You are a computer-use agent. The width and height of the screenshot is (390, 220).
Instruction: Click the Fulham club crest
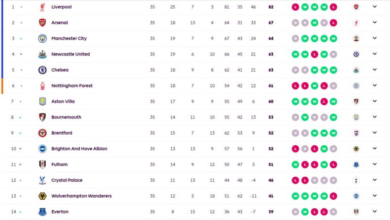[42, 165]
